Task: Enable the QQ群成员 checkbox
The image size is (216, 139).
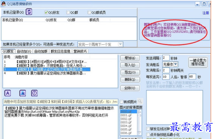Action: coord(89,12)
